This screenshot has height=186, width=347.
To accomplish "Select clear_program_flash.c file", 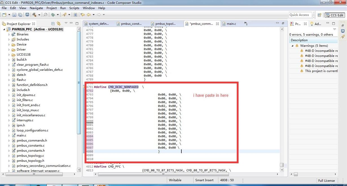I will [33, 65].
